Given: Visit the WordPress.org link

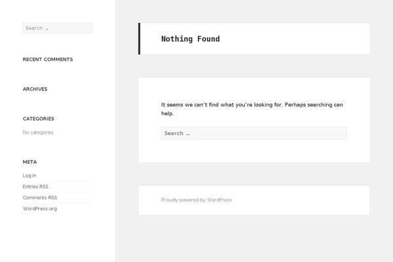Looking at the screenshot, I should point(40,209).
